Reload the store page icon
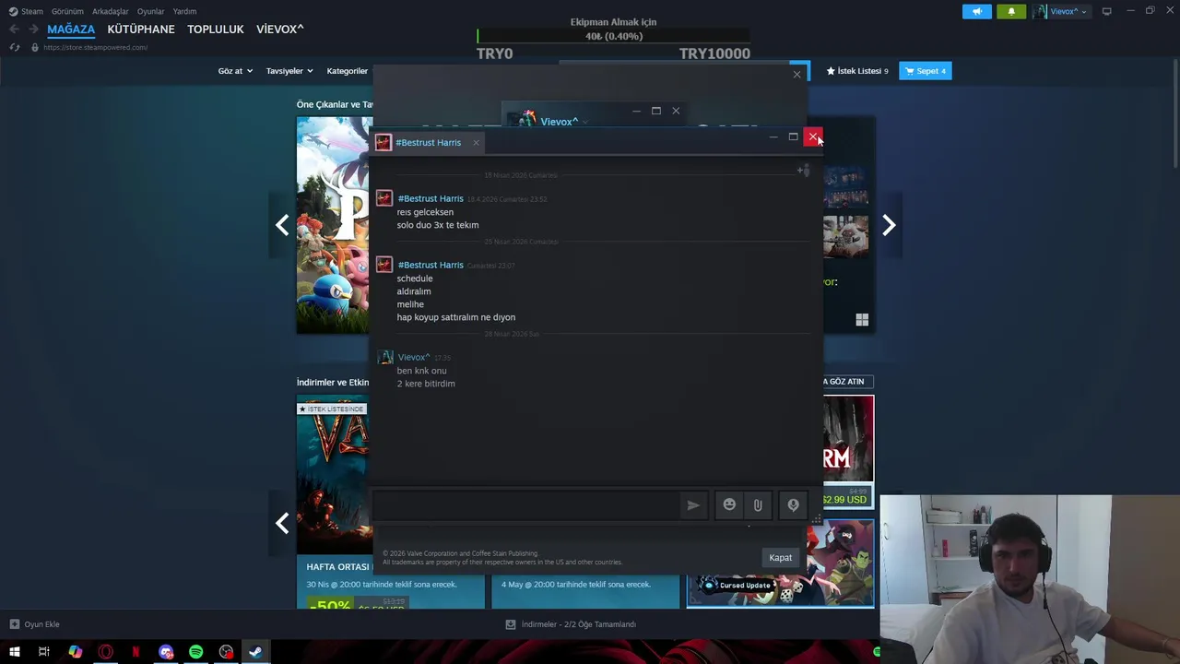This screenshot has height=664, width=1180. 15,47
